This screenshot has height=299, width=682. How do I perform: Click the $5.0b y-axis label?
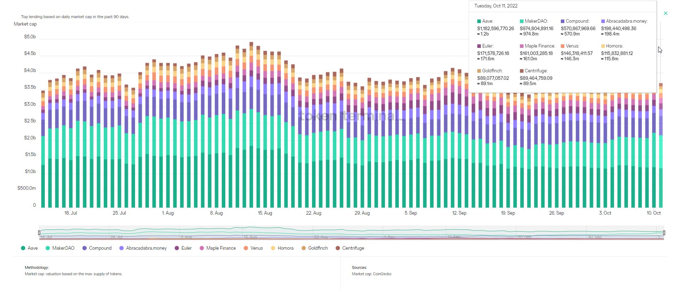point(30,37)
